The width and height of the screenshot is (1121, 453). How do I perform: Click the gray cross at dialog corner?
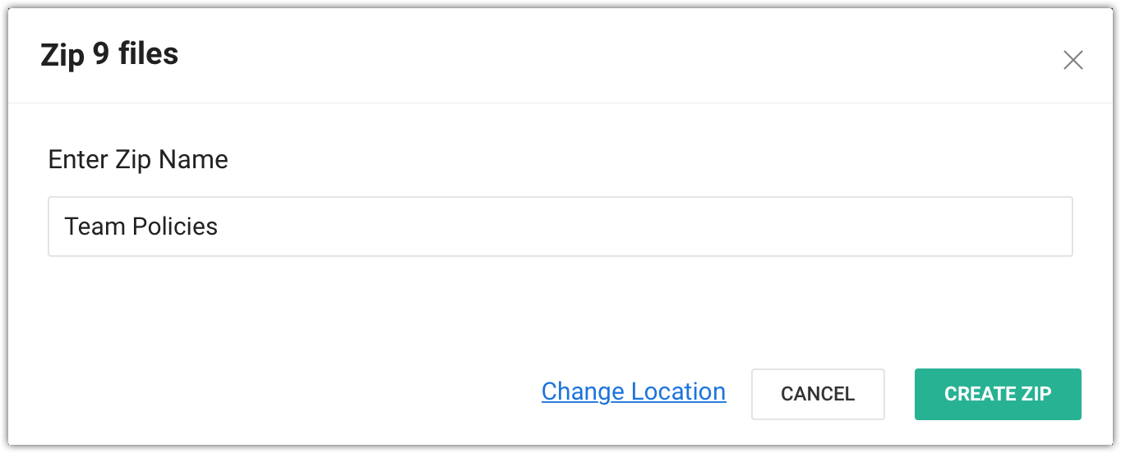pyautogui.click(x=1073, y=60)
